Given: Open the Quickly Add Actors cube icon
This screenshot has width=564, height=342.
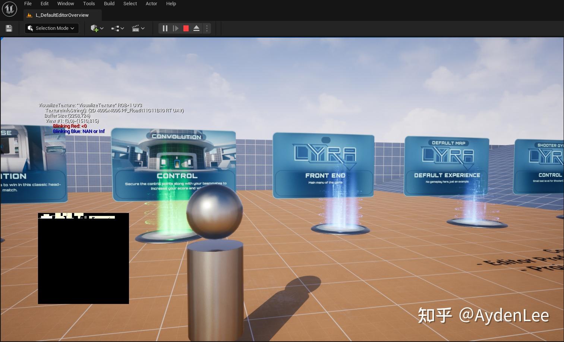Looking at the screenshot, I should pos(94,28).
